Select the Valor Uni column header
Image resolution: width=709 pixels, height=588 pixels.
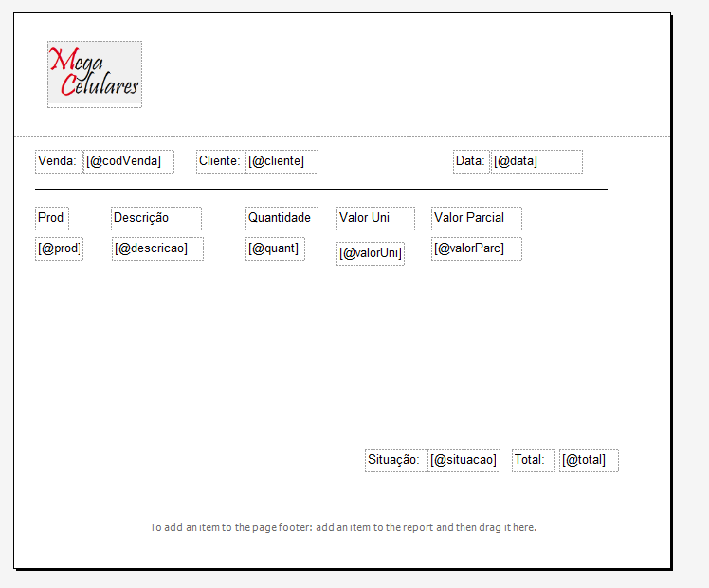[375, 218]
